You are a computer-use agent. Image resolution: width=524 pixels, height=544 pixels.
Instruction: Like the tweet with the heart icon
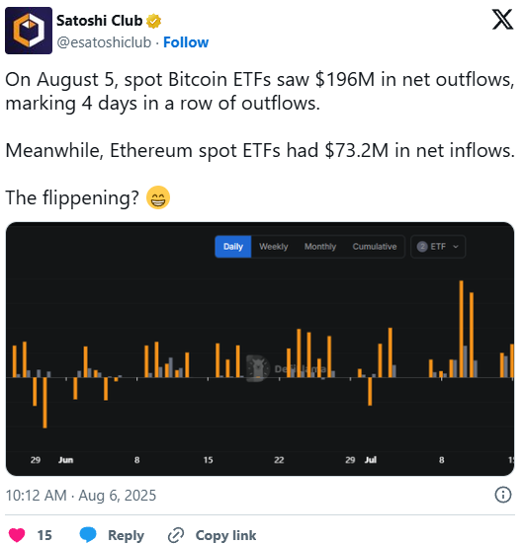[x=17, y=535]
